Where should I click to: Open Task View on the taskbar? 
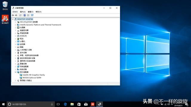58,104
